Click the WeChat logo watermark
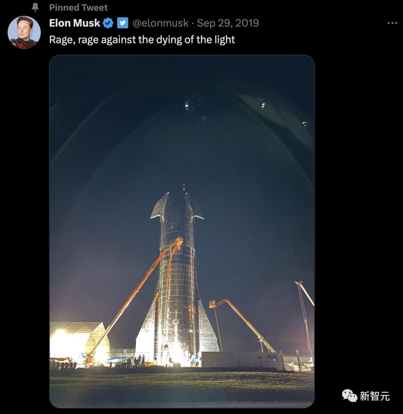Image resolution: width=403 pixels, height=414 pixels. pyautogui.click(x=349, y=395)
